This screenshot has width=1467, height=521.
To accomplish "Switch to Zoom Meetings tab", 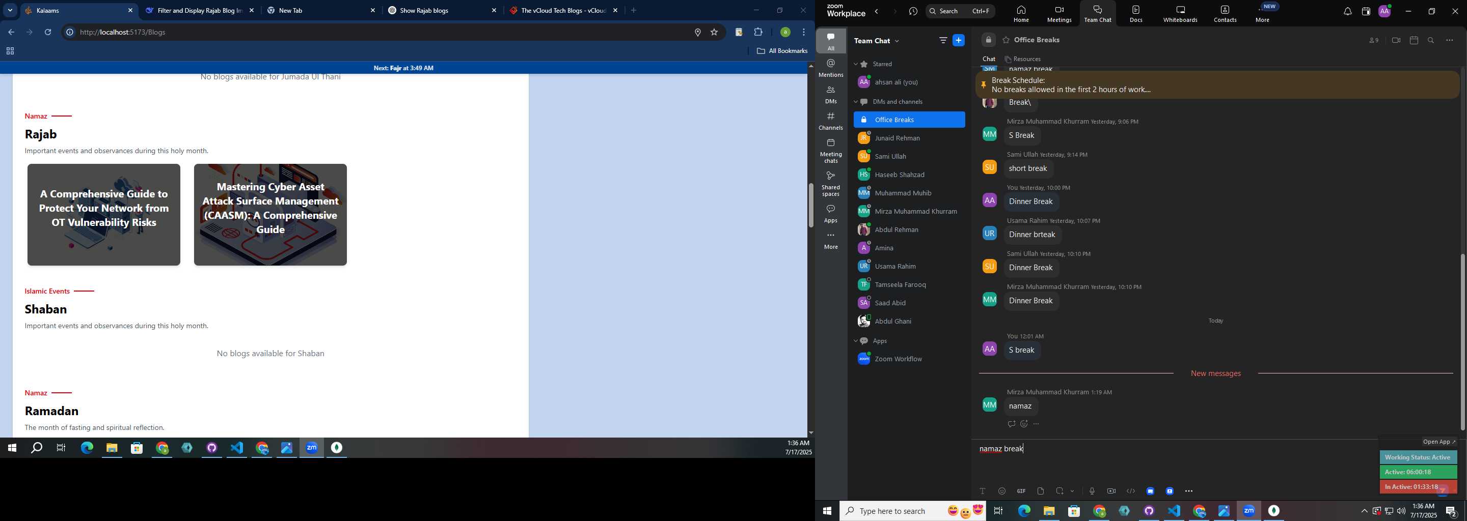I will click(x=1059, y=14).
